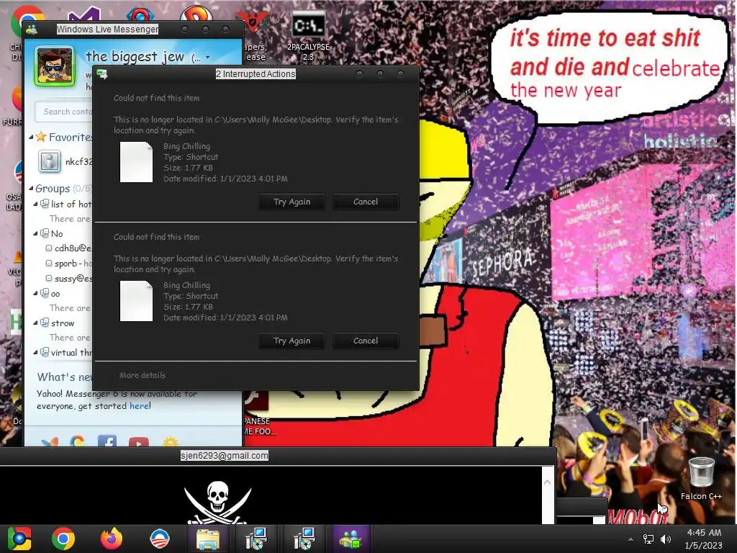
Task: Focus the Search contacts field in Messenger
Action: [64, 112]
